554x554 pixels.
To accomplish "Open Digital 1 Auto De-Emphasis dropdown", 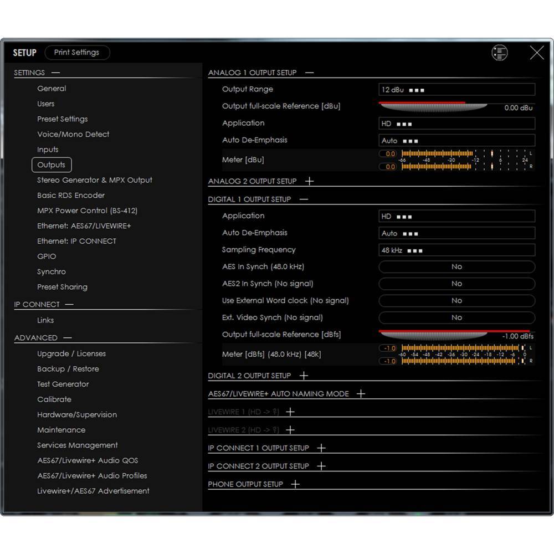I will click(x=456, y=233).
